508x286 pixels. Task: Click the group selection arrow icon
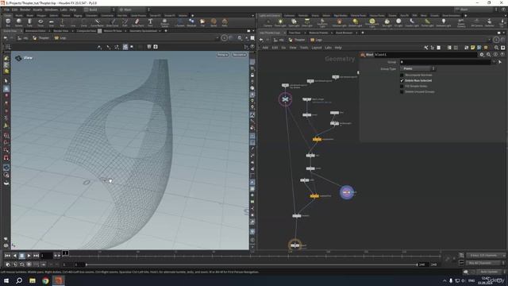pyautogui.click(x=500, y=62)
